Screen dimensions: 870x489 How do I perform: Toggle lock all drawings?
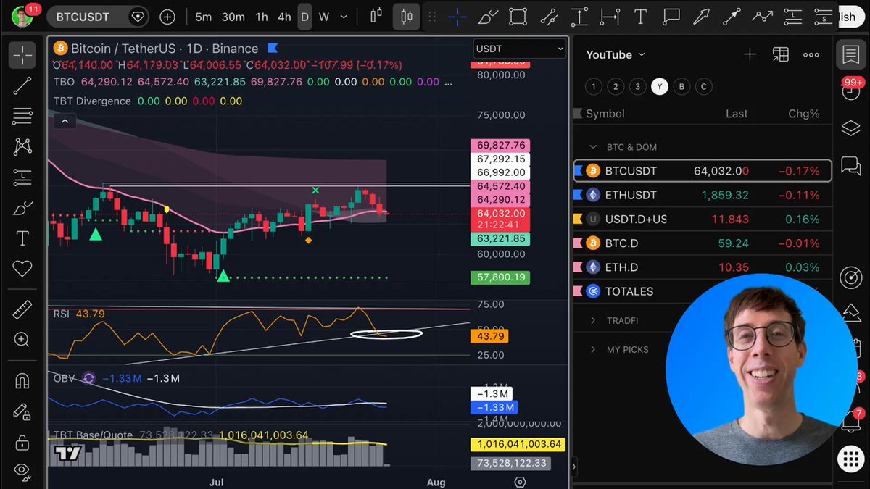pos(22,441)
